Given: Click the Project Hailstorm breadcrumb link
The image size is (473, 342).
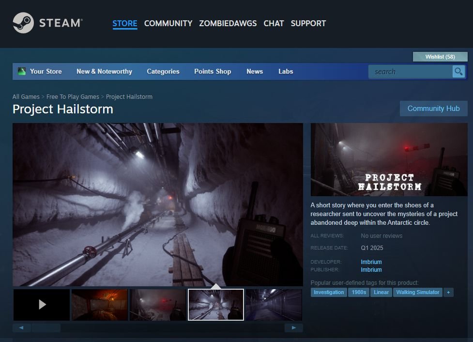Looking at the screenshot, I should pos(129,96).
